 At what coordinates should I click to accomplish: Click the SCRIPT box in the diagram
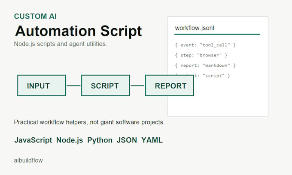click(106, 86)
